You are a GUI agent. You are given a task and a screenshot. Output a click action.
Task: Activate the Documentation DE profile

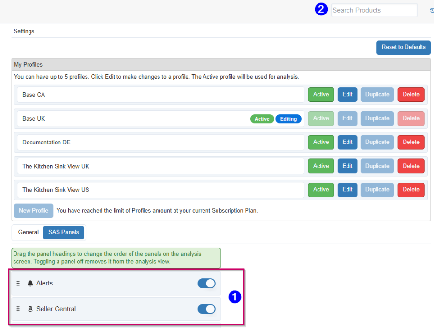[321, 142]
